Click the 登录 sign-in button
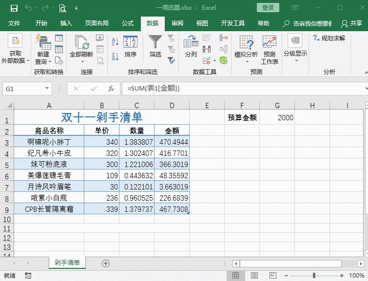 [x=268, y=7]
